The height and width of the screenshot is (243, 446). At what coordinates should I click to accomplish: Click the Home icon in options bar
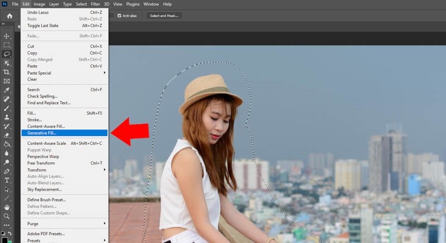pyautogui.click(x=9, y=16)
